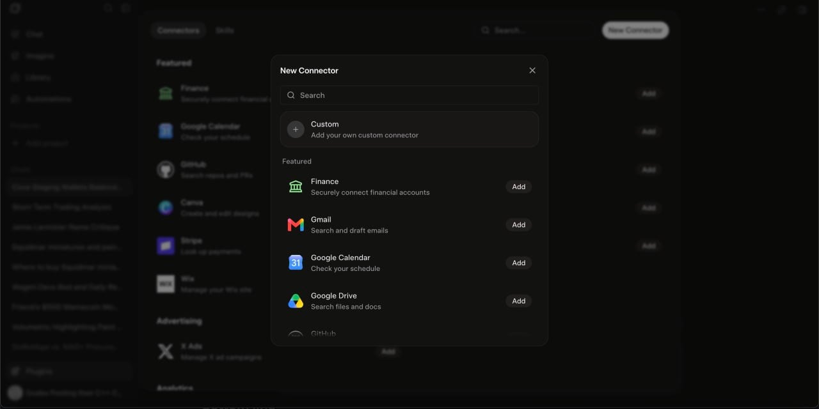819x409 pixels.
Task: Click "Search files and docs" description
Action: pyautogui.click(x=346, y=307)
